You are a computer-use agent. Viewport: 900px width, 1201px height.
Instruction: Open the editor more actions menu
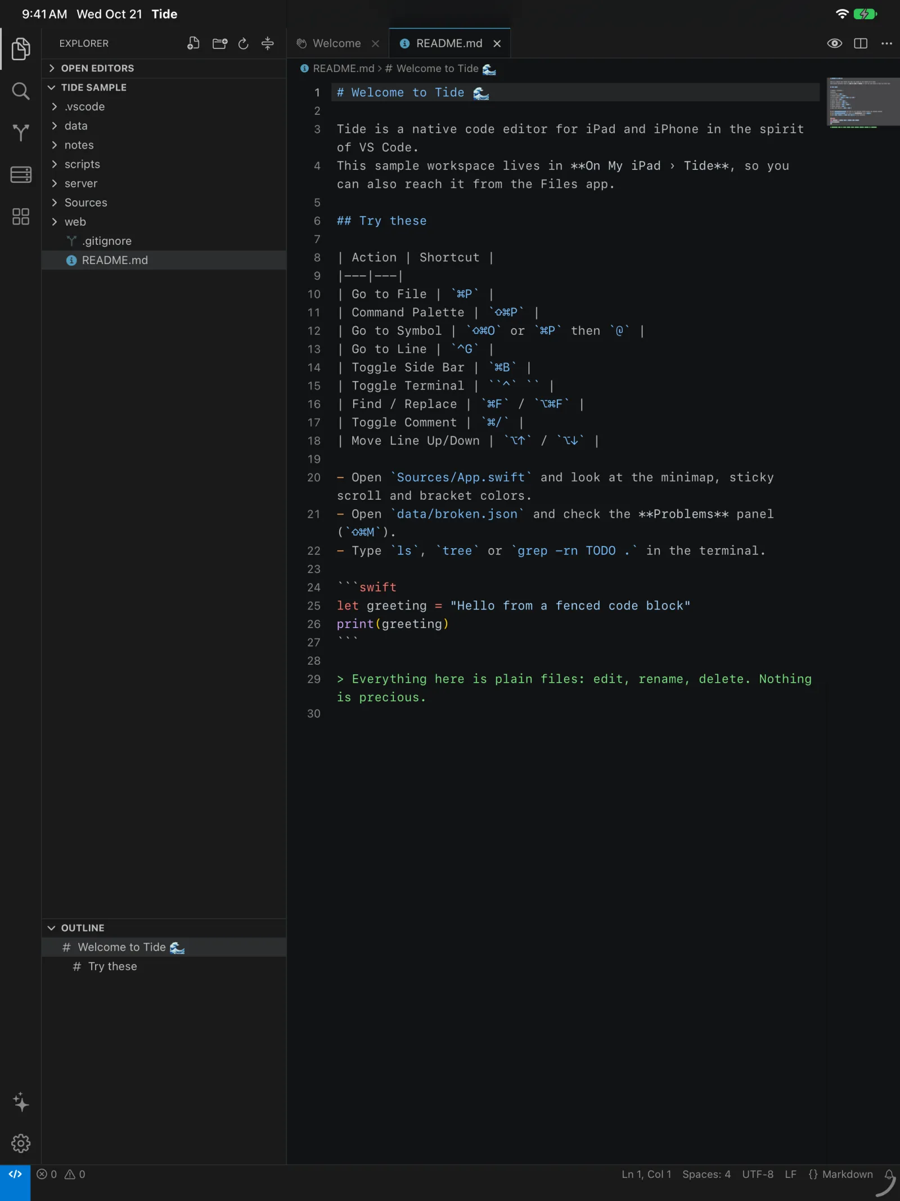pos(886,43)
